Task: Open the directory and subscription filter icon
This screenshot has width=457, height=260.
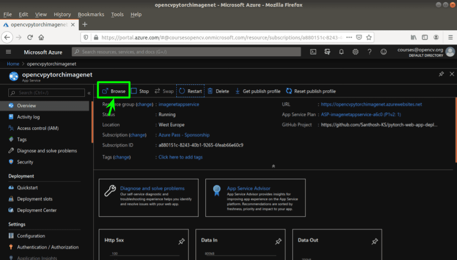Action: pos(327,52)
